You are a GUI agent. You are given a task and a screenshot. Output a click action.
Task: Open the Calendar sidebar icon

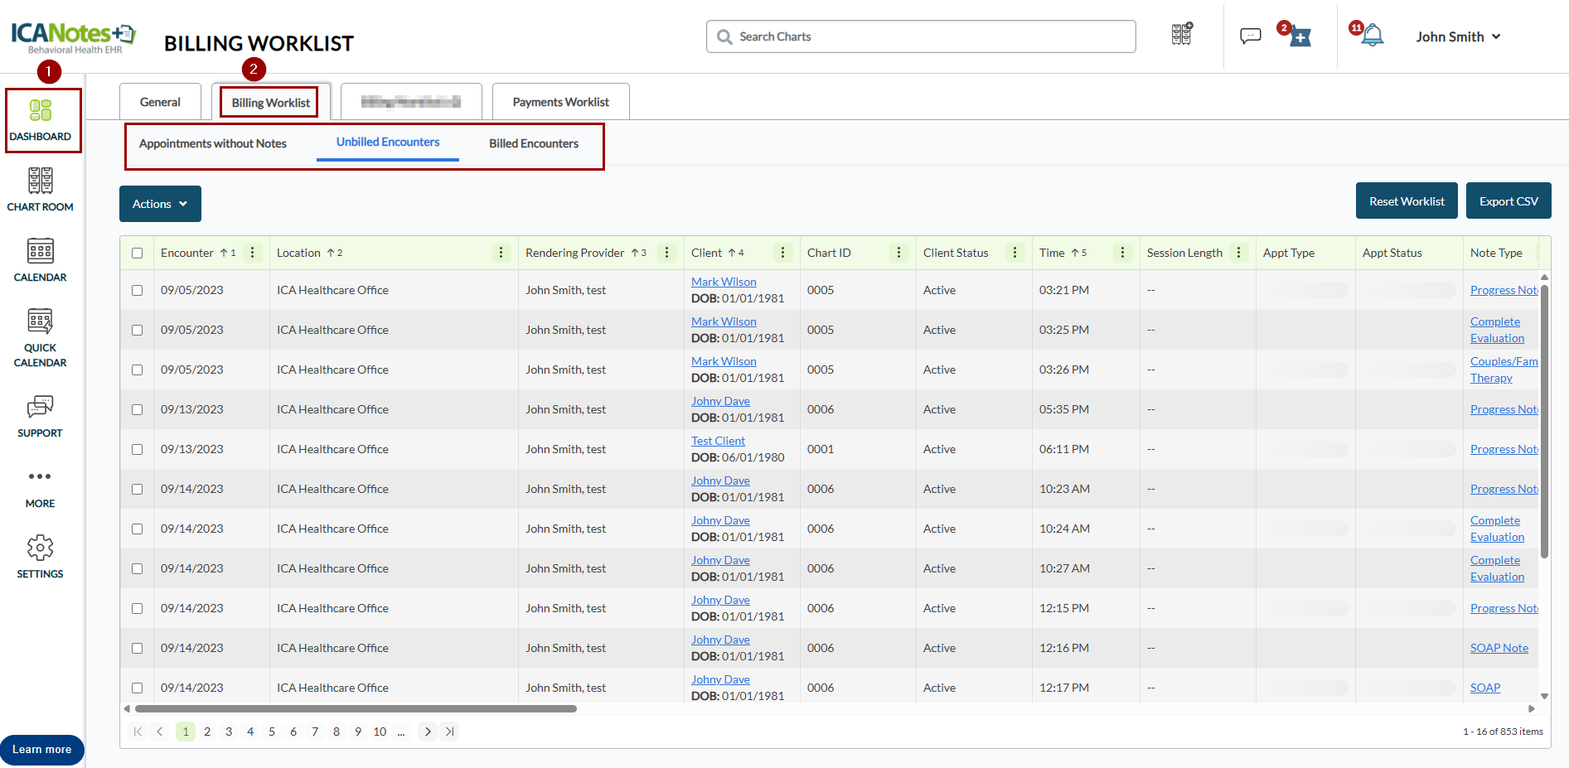click(40, 251)
